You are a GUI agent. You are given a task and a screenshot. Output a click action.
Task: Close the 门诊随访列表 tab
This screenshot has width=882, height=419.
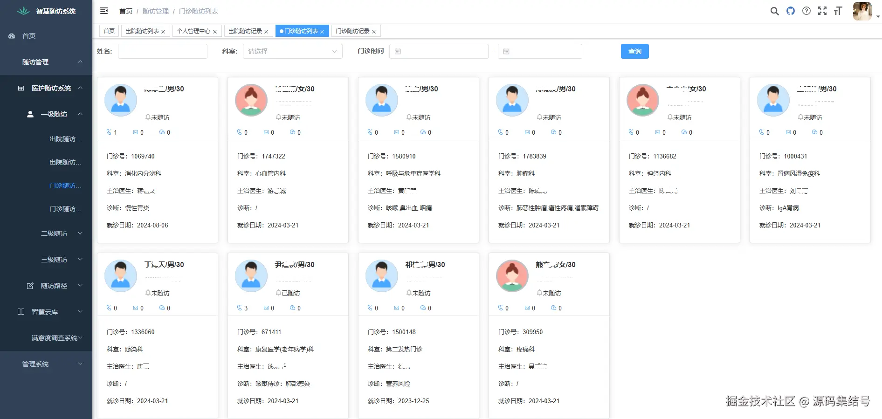tap(322, 32)
